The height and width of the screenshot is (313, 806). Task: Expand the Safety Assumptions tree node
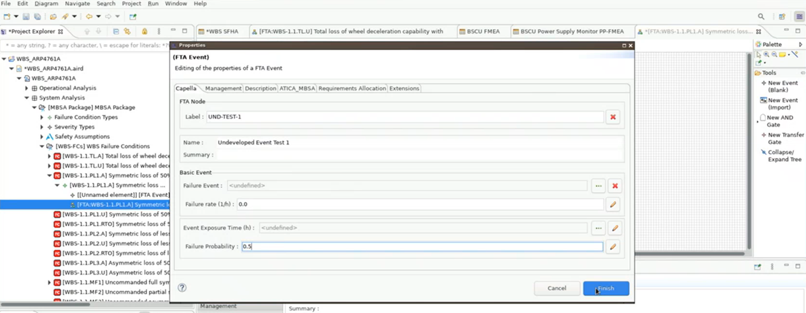coord(42,137)
